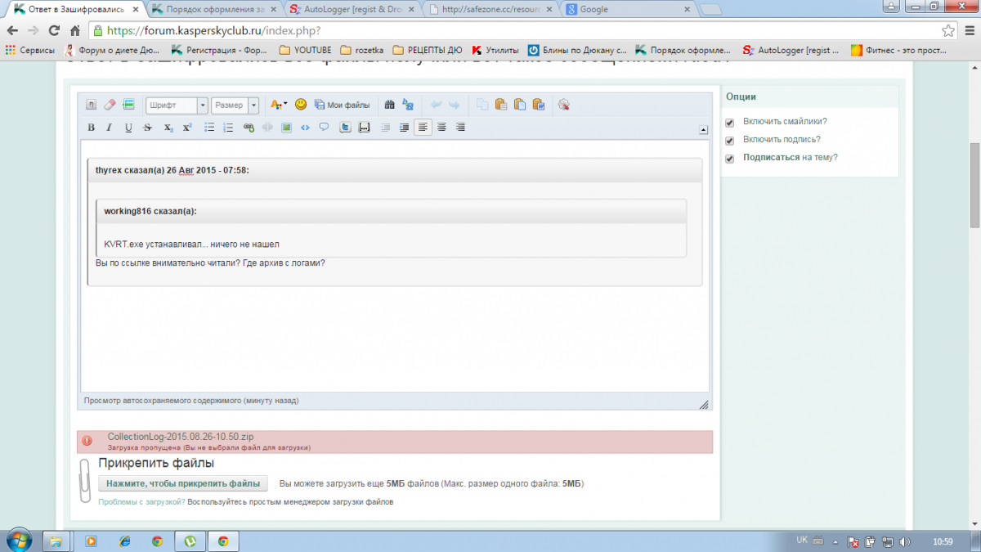Center-align the text
Screen dimensions: 981x552
coord(441,128)
